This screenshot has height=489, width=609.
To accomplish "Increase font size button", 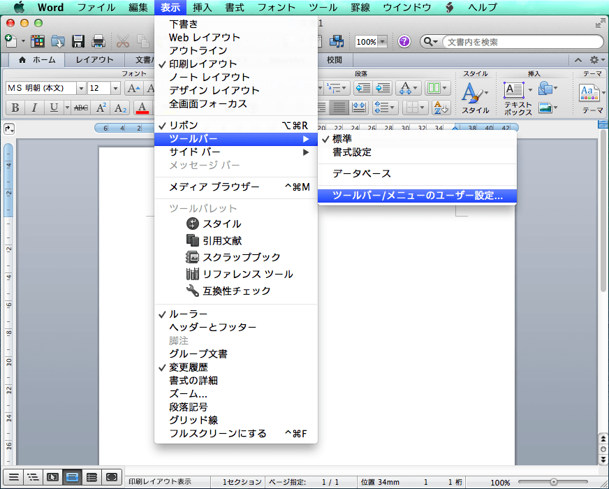I will coord(134,88).
